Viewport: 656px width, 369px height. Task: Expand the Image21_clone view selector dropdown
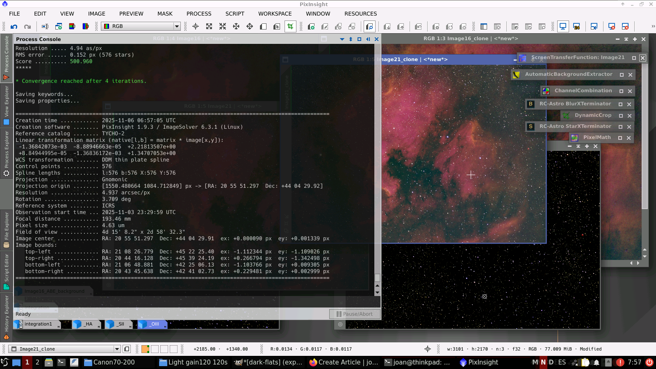[x=117, y=349]
